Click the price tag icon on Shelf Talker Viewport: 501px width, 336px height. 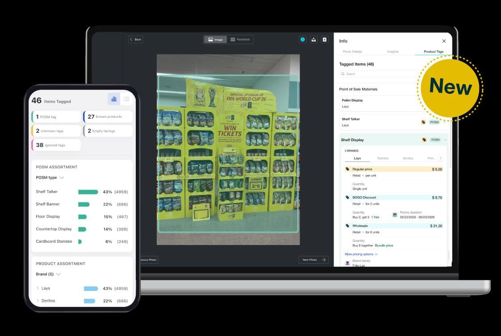[x=423, y=122]
